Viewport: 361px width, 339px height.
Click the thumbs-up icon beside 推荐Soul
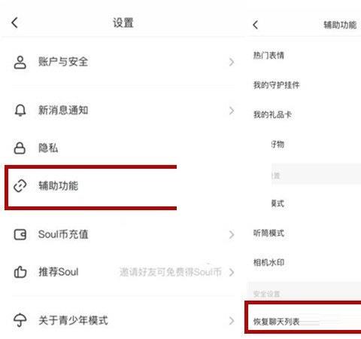click(20, 272)
